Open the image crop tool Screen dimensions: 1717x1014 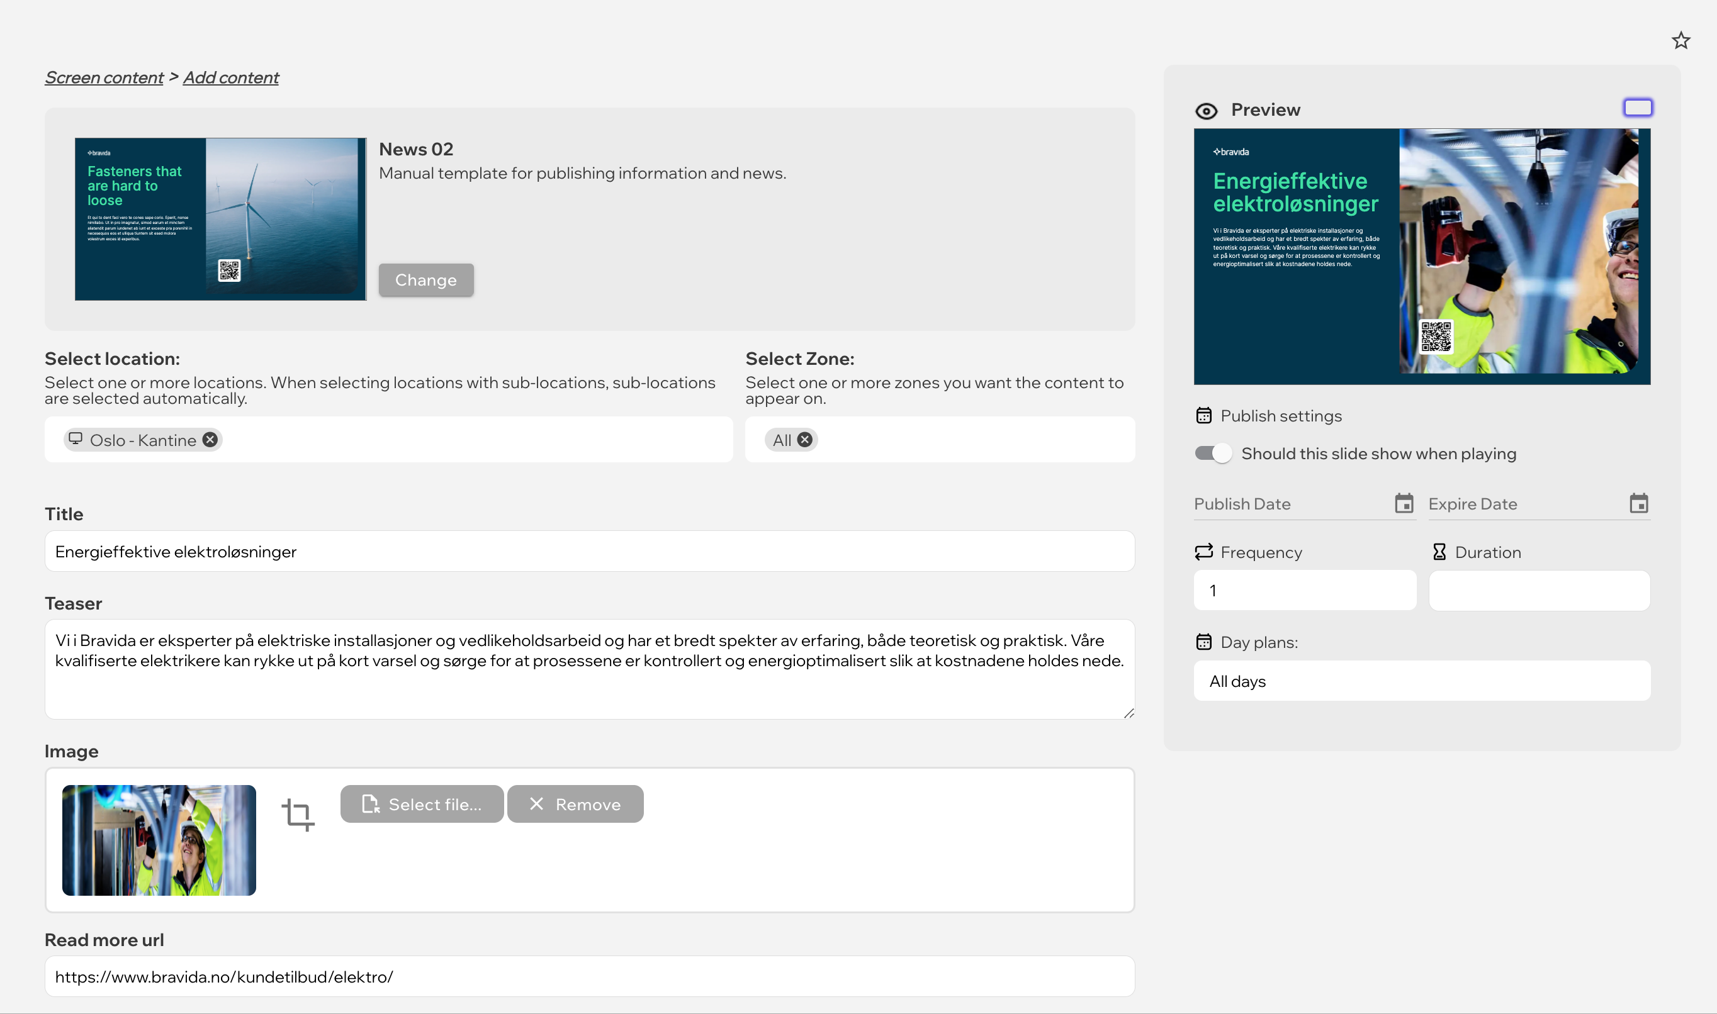pos(298,814)
